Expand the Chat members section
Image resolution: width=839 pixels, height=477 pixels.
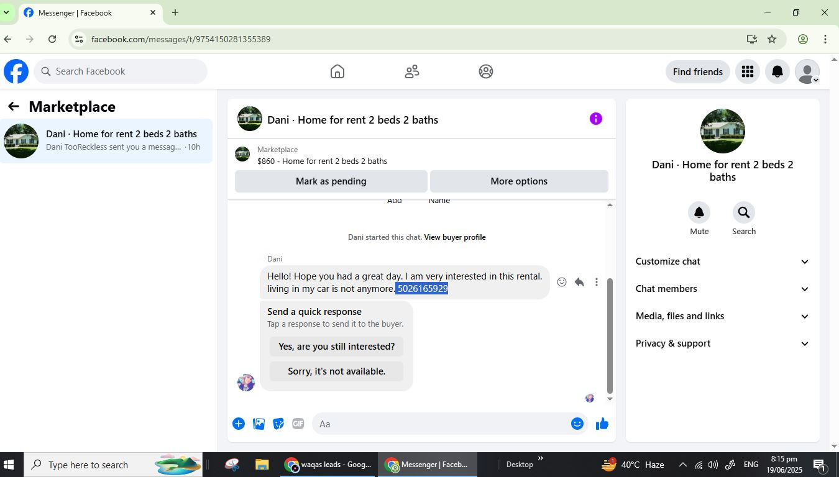coord(722,289)
